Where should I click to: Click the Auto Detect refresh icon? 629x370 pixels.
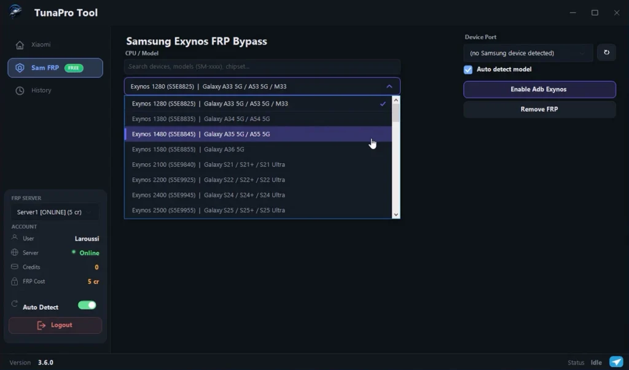coord(15,304)
